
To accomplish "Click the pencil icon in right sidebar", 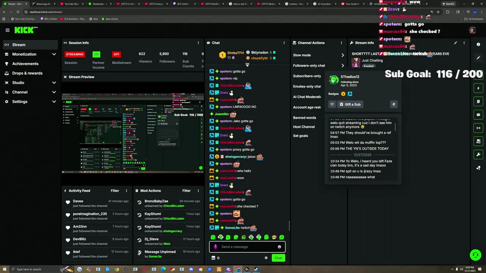I will click(x=478, y=58).
